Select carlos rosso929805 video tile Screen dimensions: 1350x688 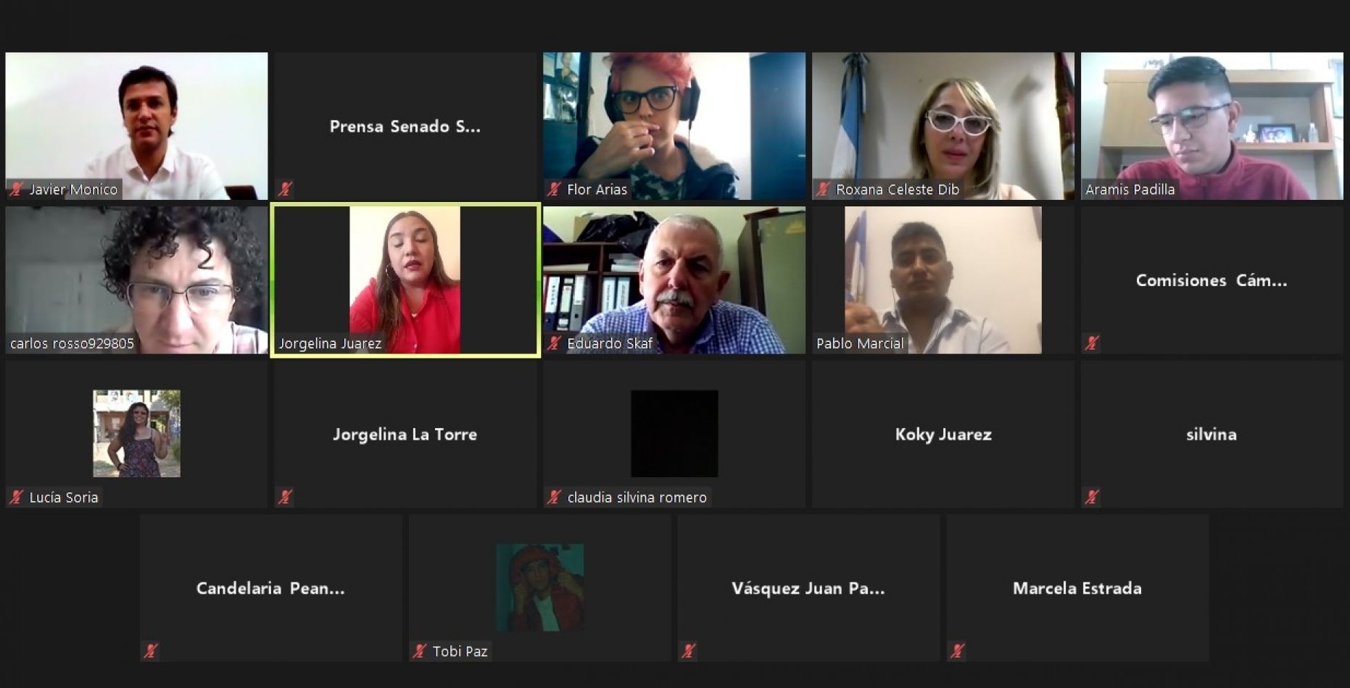[x=136, y=280]
